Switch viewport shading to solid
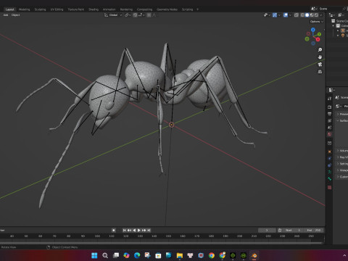Screen dimensions: 348x261 tap(307, 15)
